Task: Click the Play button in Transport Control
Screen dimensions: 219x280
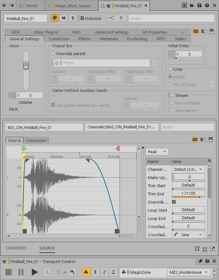Action: [35, 272]
